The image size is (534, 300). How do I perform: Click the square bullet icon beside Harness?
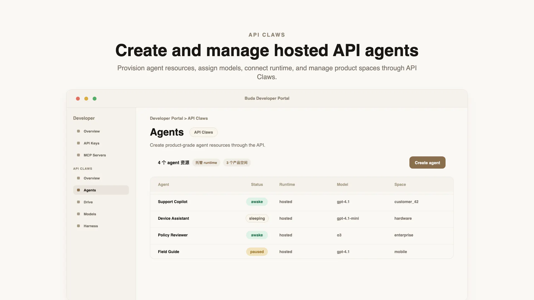click(78, 226)
